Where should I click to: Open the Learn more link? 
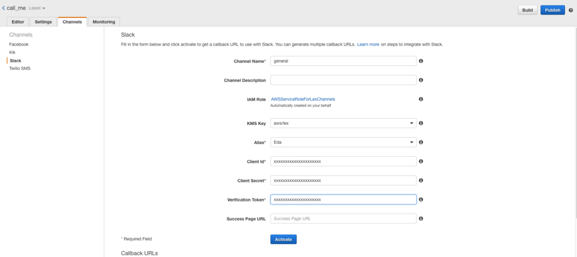(368, 44)
